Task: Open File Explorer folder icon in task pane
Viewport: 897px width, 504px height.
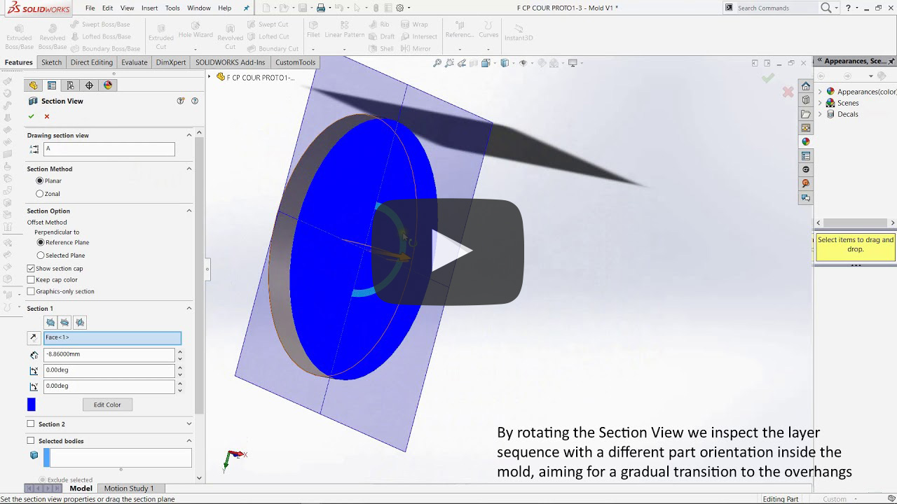Action: pos(806,114)
